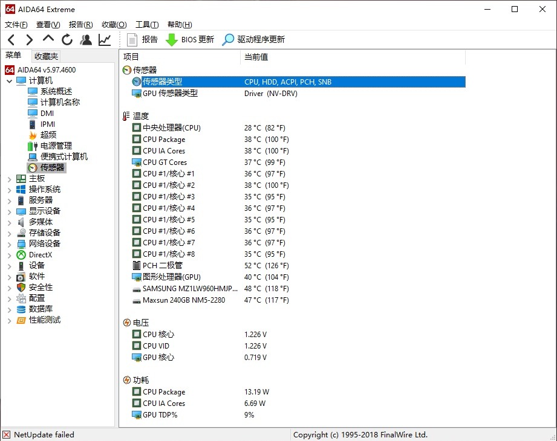
Task: Open the 超频 overclock flame item
Action: click(48, 135)
